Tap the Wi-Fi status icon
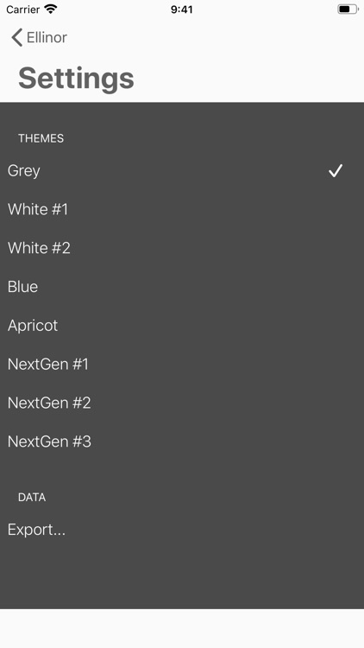 coord(51,10)
